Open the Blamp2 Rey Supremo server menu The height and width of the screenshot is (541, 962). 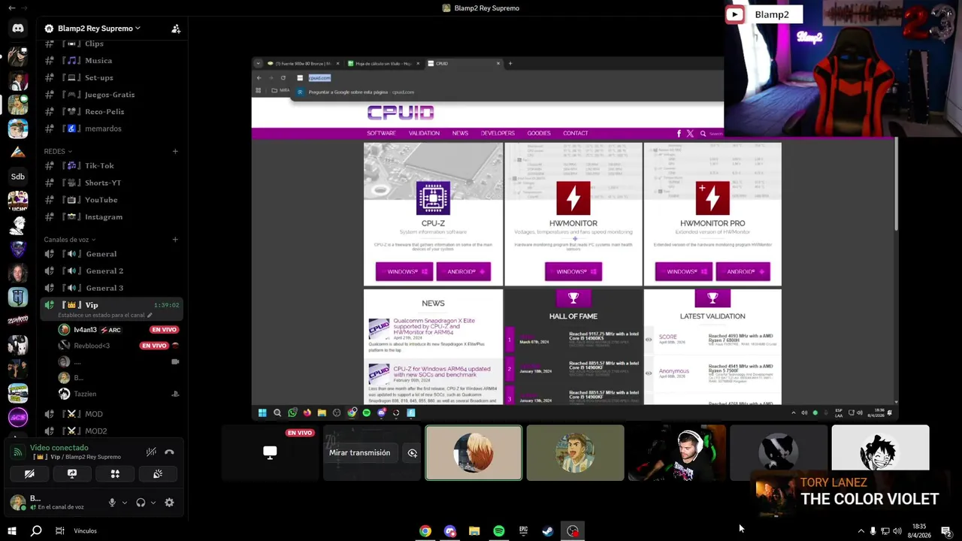click(100, 29)
